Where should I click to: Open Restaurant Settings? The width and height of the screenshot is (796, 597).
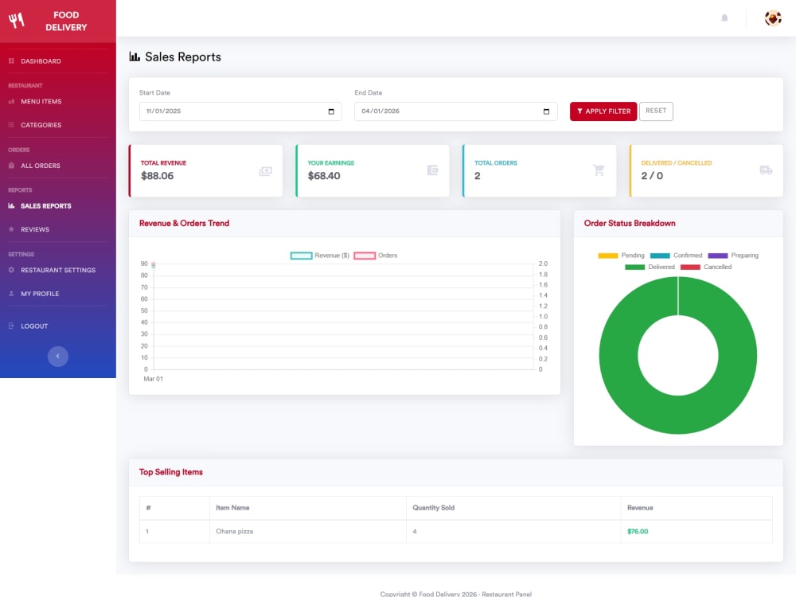[58, 270]
